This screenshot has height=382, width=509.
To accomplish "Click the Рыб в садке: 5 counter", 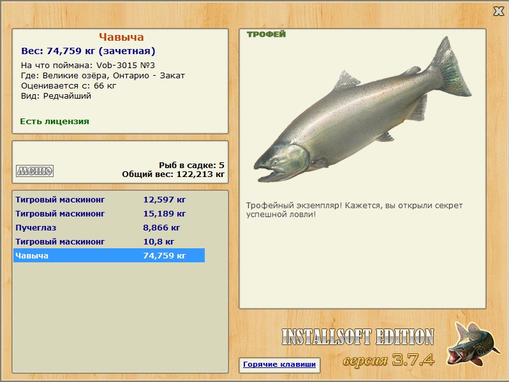I will pos(191,166).
